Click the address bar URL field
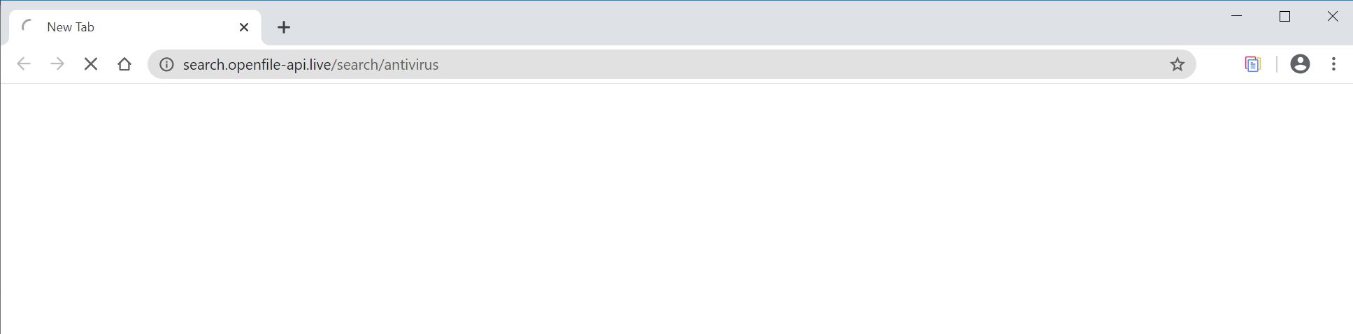 coord(671,64)
